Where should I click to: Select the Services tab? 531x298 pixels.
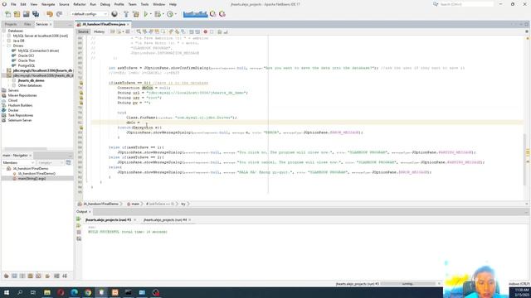click(42, 24)
